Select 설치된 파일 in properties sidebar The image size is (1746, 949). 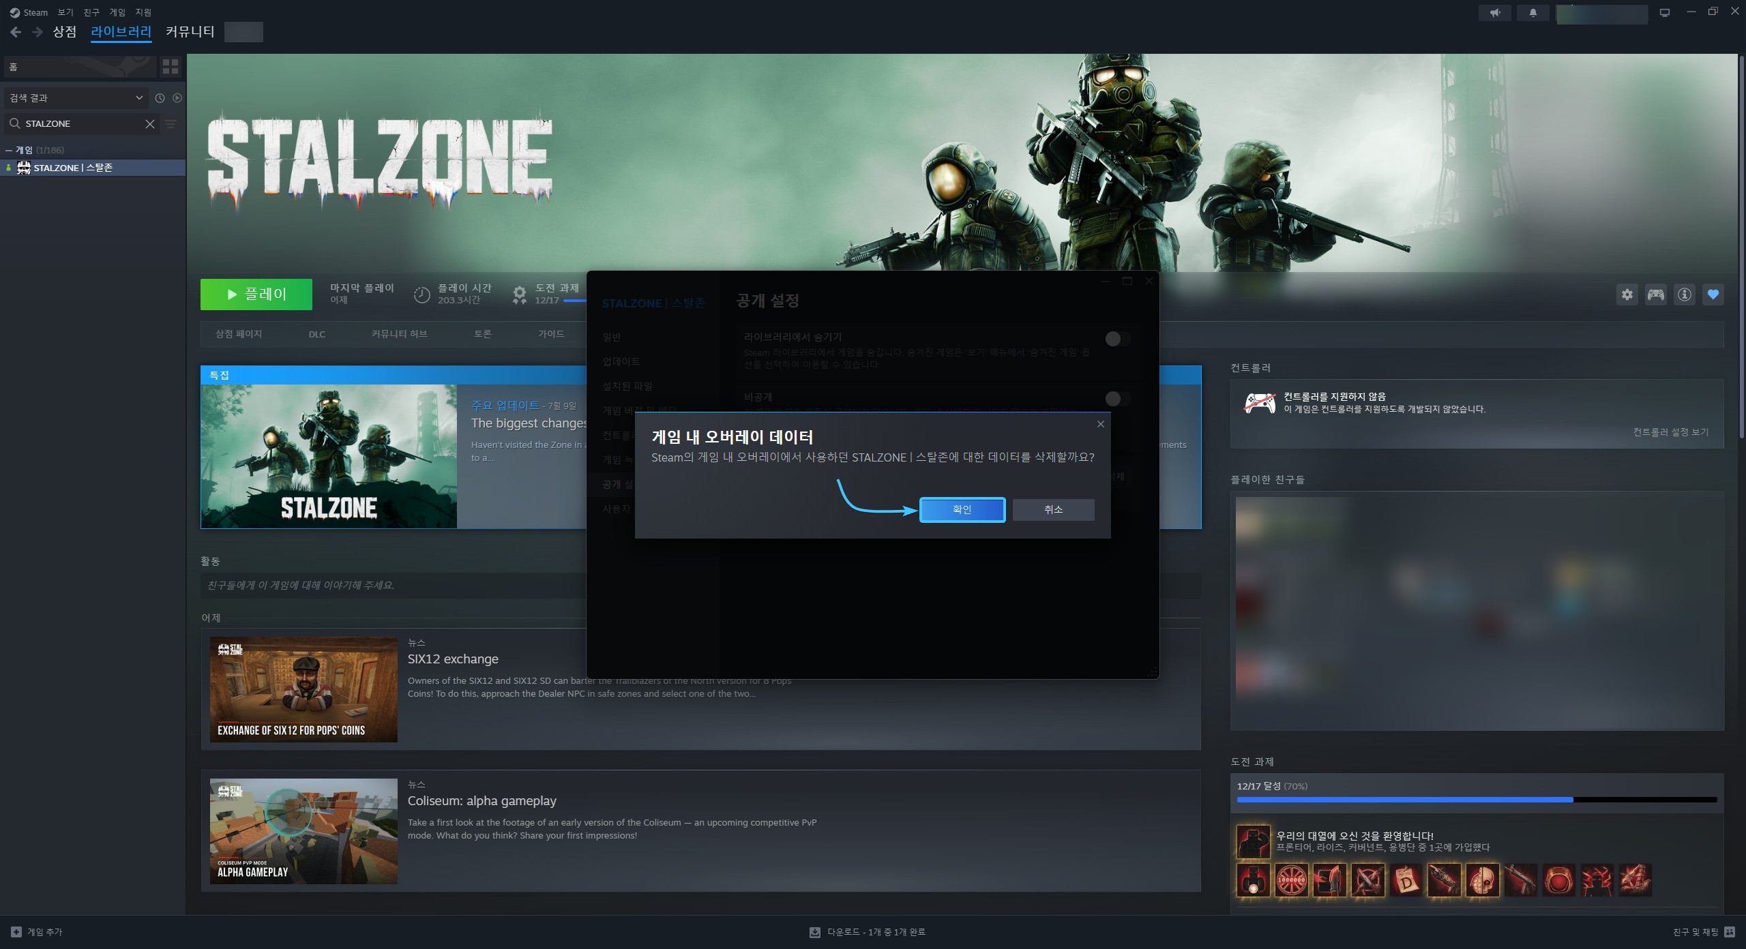click(x=627, y=387)
